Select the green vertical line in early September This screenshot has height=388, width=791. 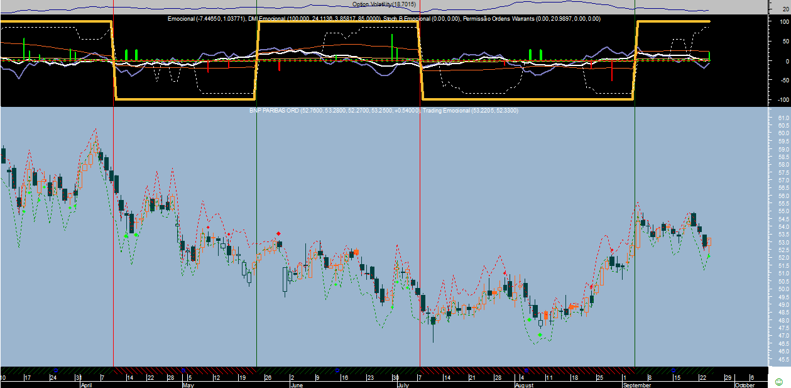coord(635,189)
